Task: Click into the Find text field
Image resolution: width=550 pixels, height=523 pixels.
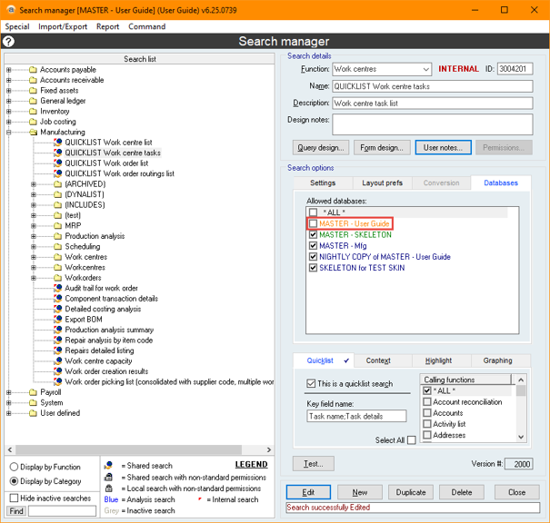Action: click(x=62, y=511)
